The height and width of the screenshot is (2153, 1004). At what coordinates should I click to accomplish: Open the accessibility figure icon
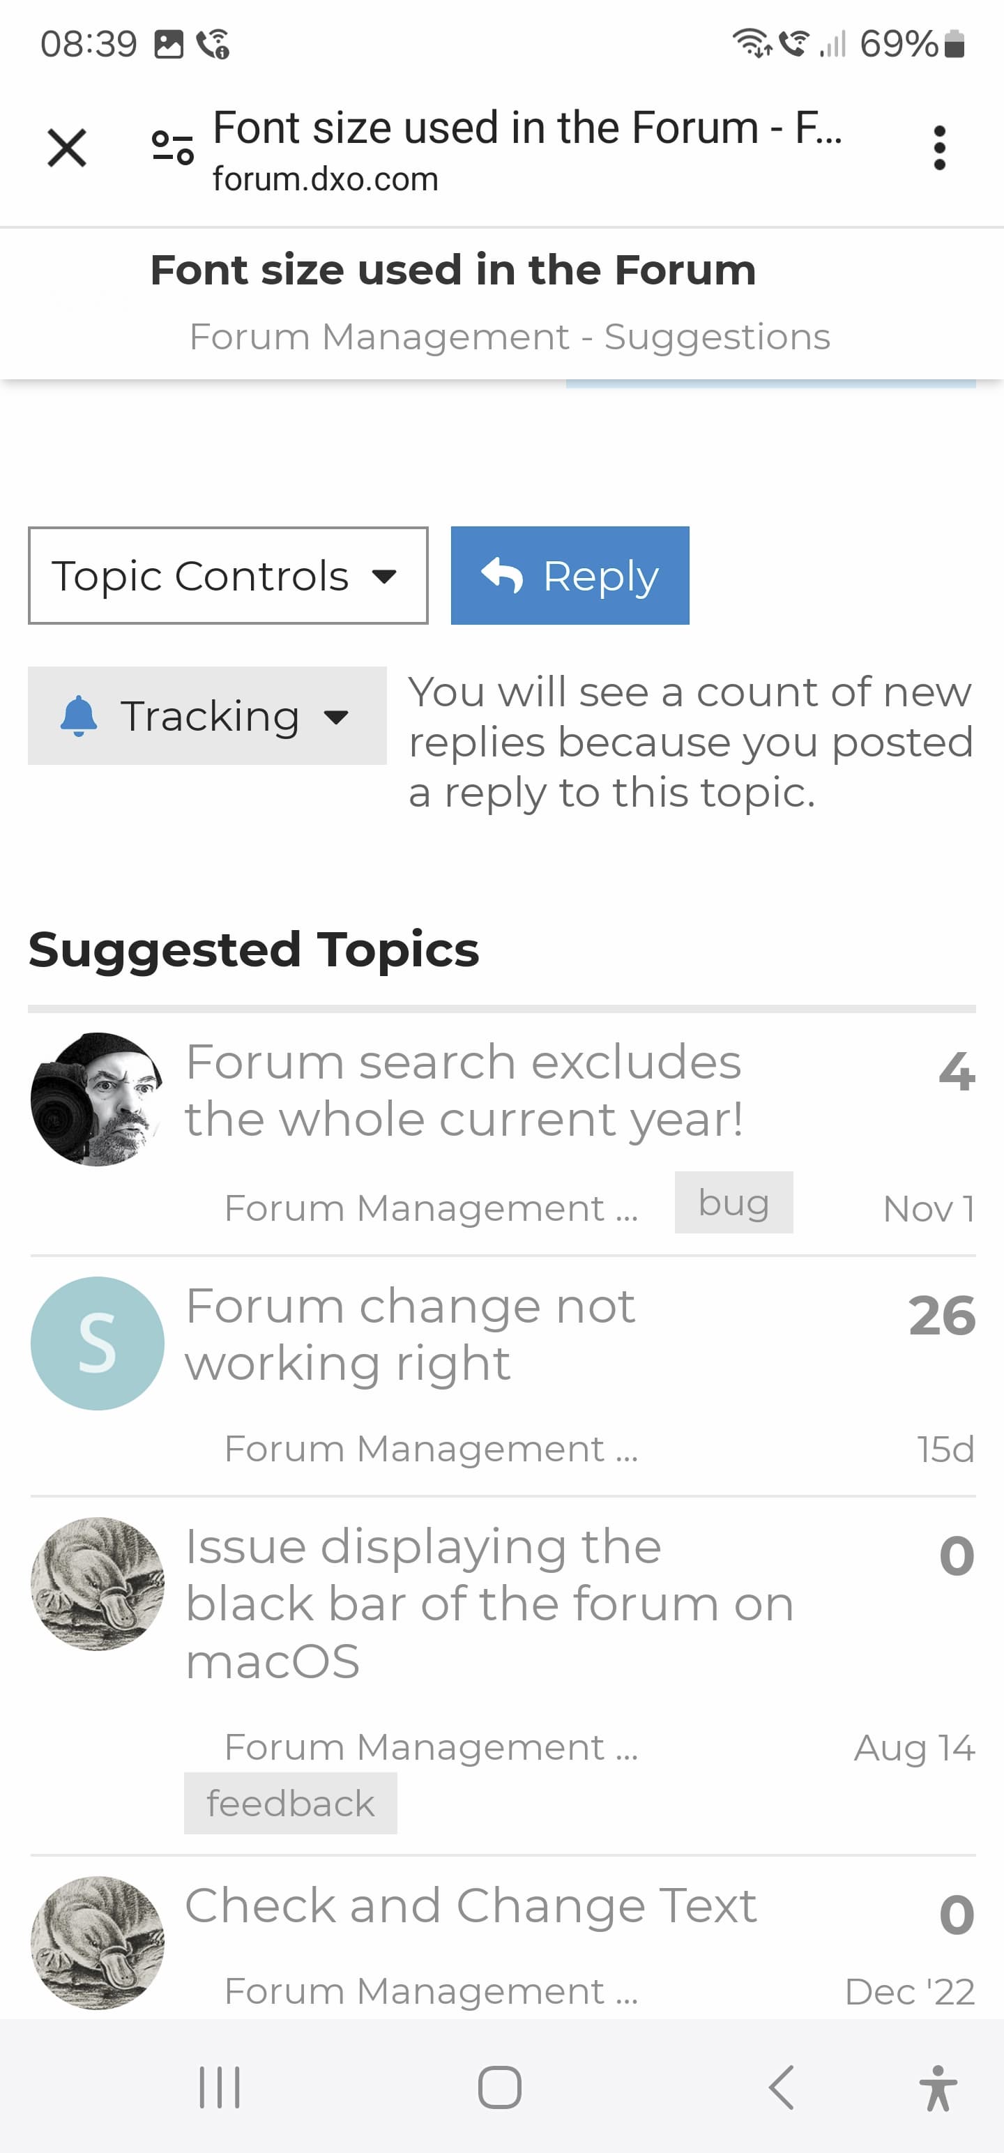pyautogui.click(x=938, y=2087)
